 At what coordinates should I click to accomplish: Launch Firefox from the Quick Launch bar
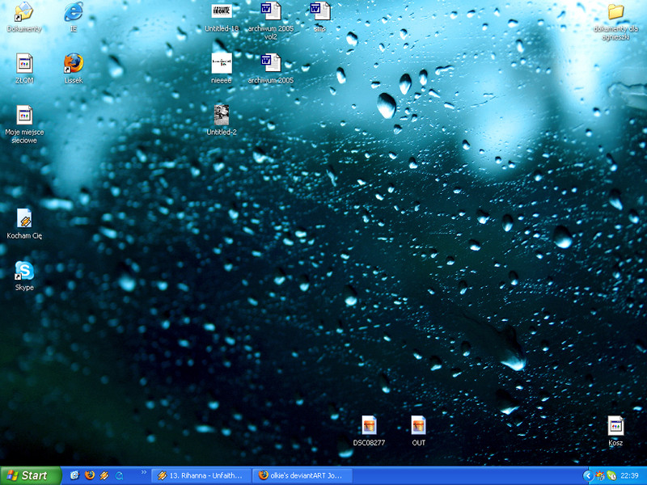[89, 475]
